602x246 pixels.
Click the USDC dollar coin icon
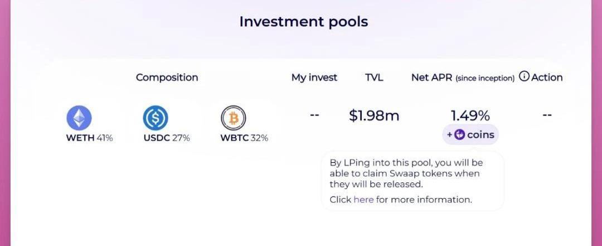click(x=156, y=118)
